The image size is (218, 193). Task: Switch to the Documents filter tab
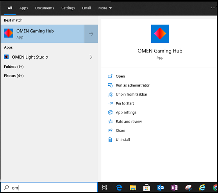click(45, 8)
